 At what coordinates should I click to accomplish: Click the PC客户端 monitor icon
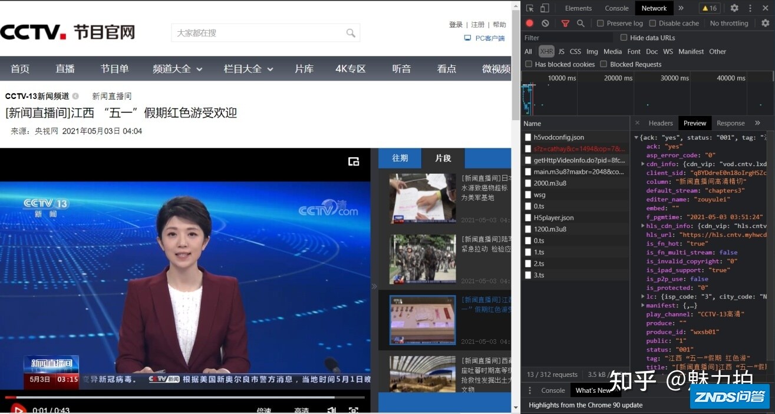[x=467, y=38]
